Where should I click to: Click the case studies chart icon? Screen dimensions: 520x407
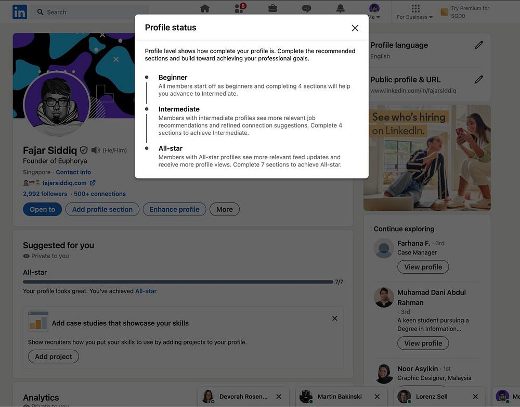point(38,321)
